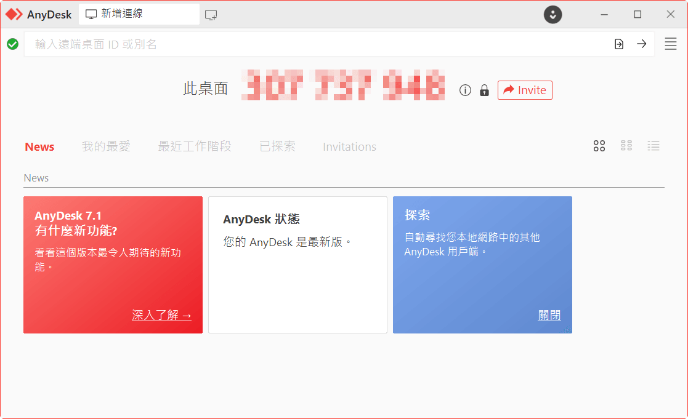Click the remote desktop ID input field
This screenshot has width=688, height=419.
[x=308, y=44]
